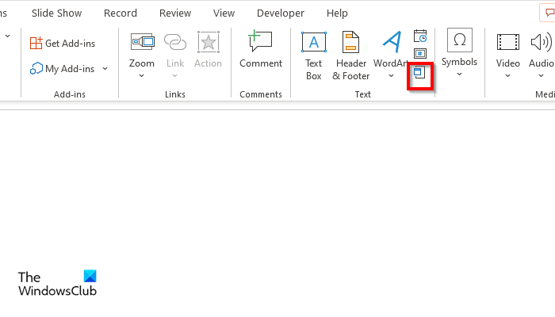Go to the Review tab
This screenshot has width=555, height=317.
[175, 13]
